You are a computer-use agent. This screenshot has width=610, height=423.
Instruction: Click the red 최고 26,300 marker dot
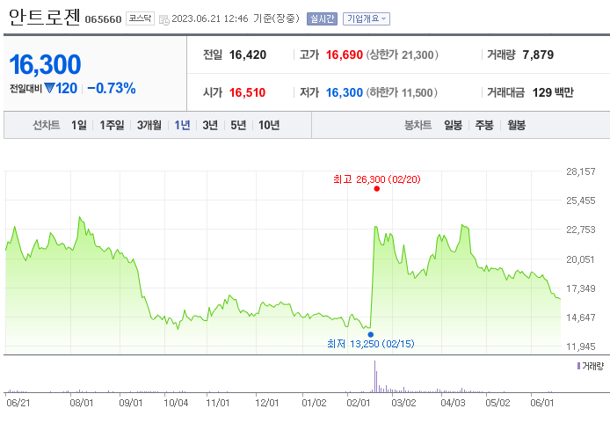coord(376,189)
